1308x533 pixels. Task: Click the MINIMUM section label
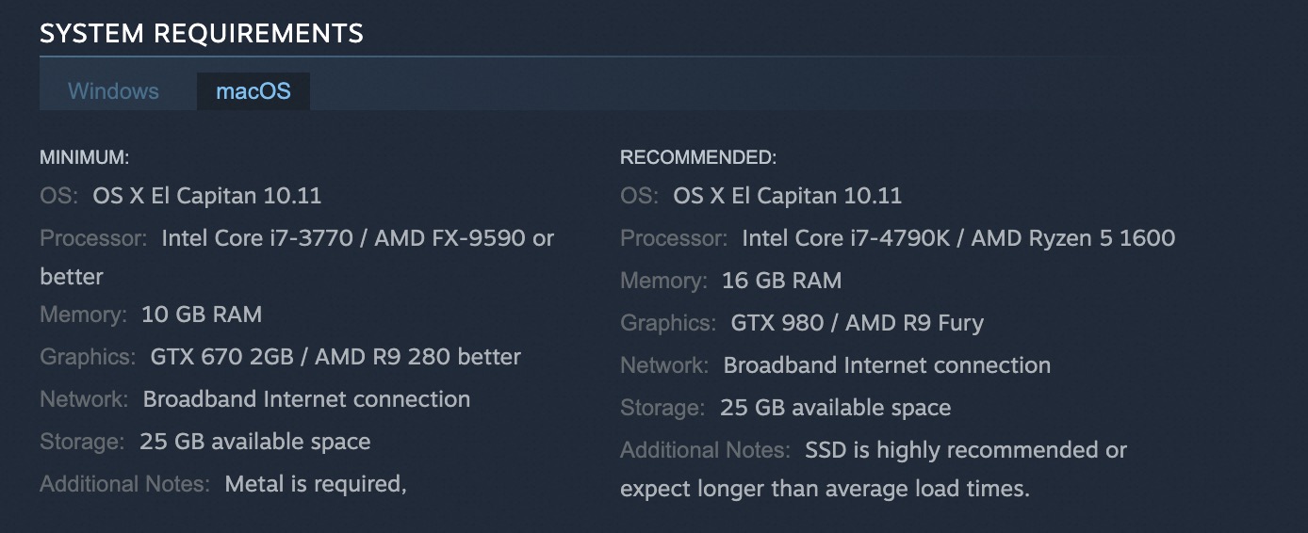point(84,157)
